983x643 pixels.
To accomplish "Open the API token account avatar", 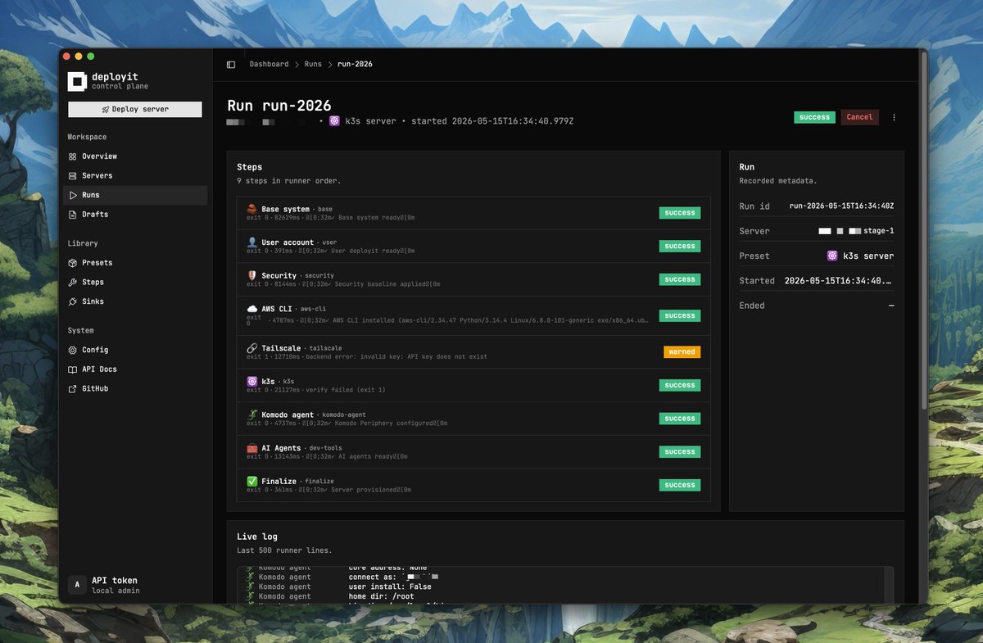I will click(77, 584).
